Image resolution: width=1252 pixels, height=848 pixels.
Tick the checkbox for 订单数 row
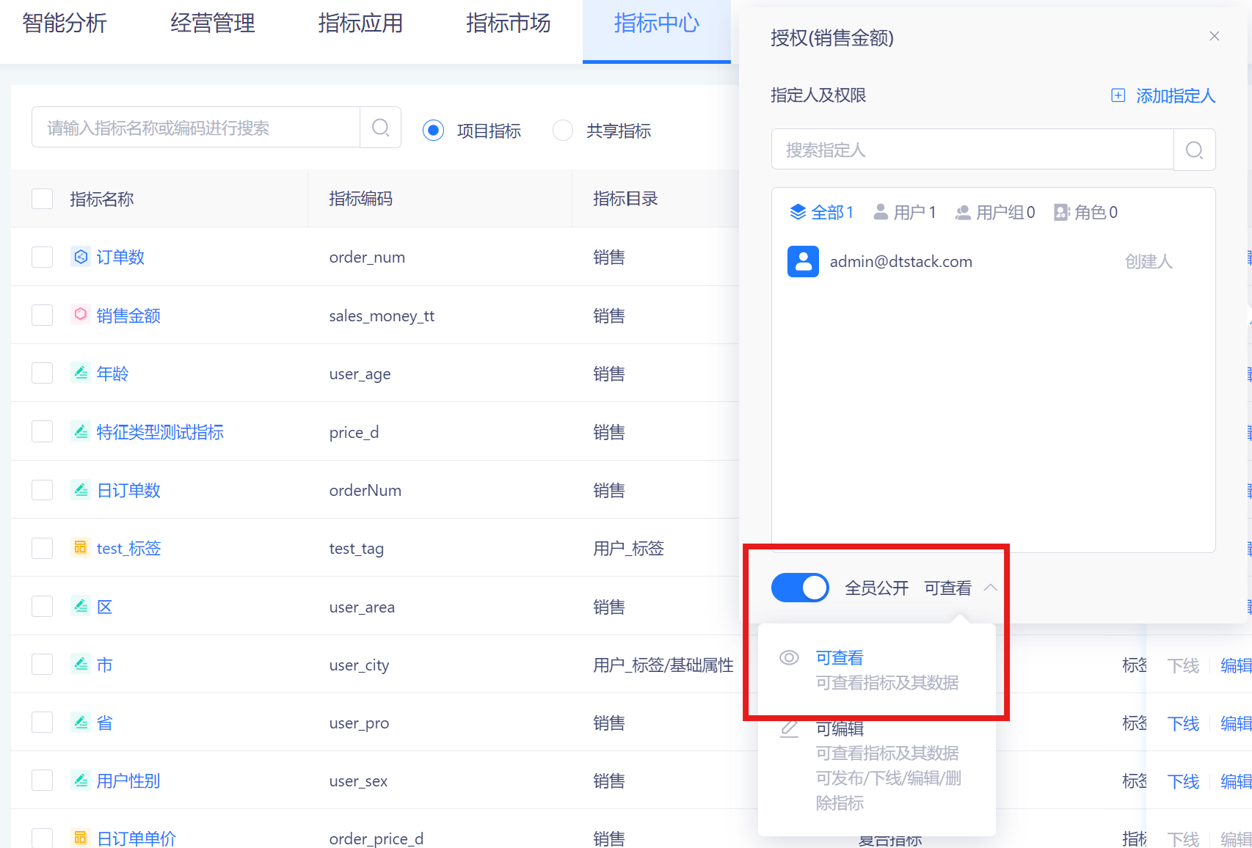pyautogui.click(x=43, y=257)
